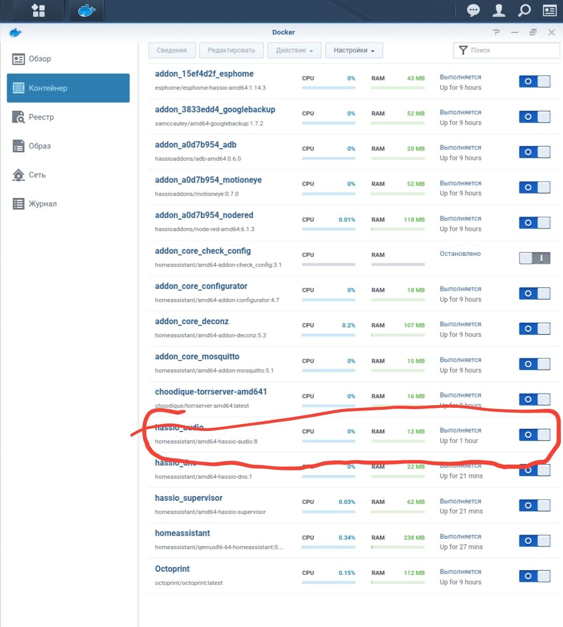The width and height of the screenshot is (563, 627).
Task: Toggle the addon_a0d7b954_adb container switch
Action: click(x=535, y=152)
